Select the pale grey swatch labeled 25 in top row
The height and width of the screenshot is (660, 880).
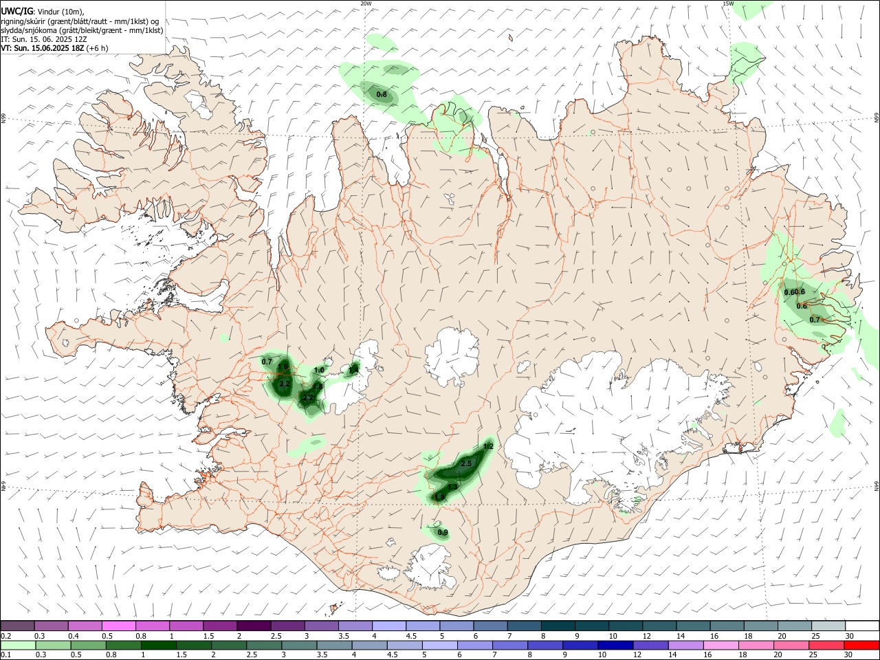click(x=828, y=626)
